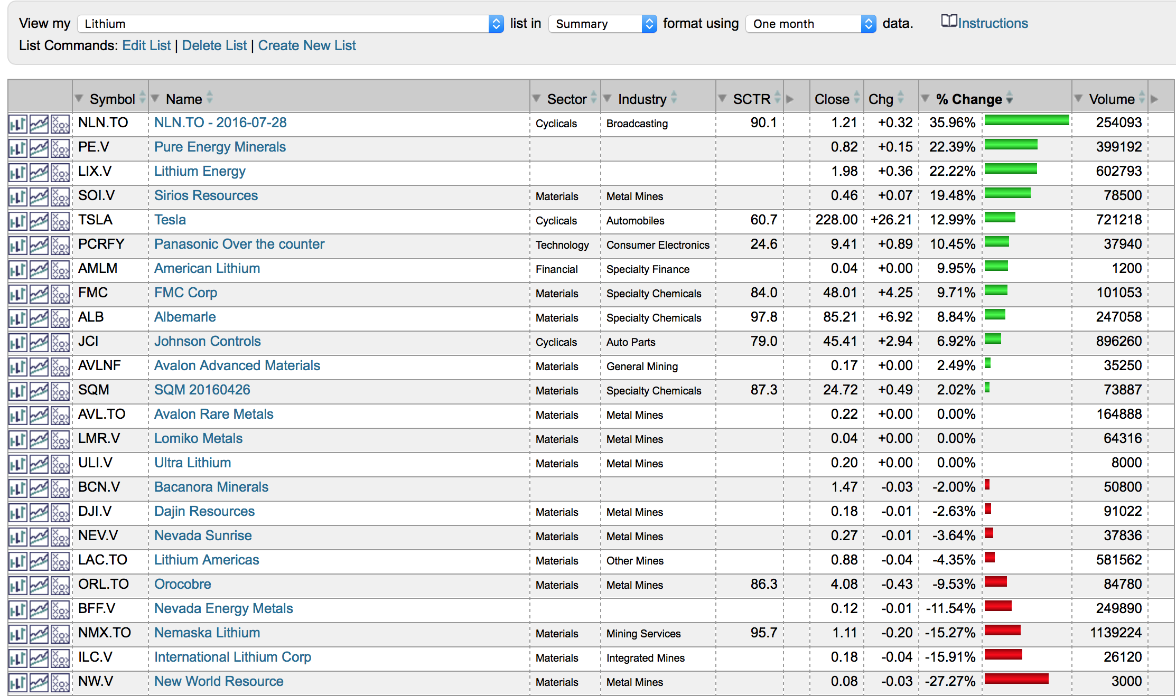1176x696 pixels.
Task: Click the Create New List link
Action: click(x=307, y=45)
